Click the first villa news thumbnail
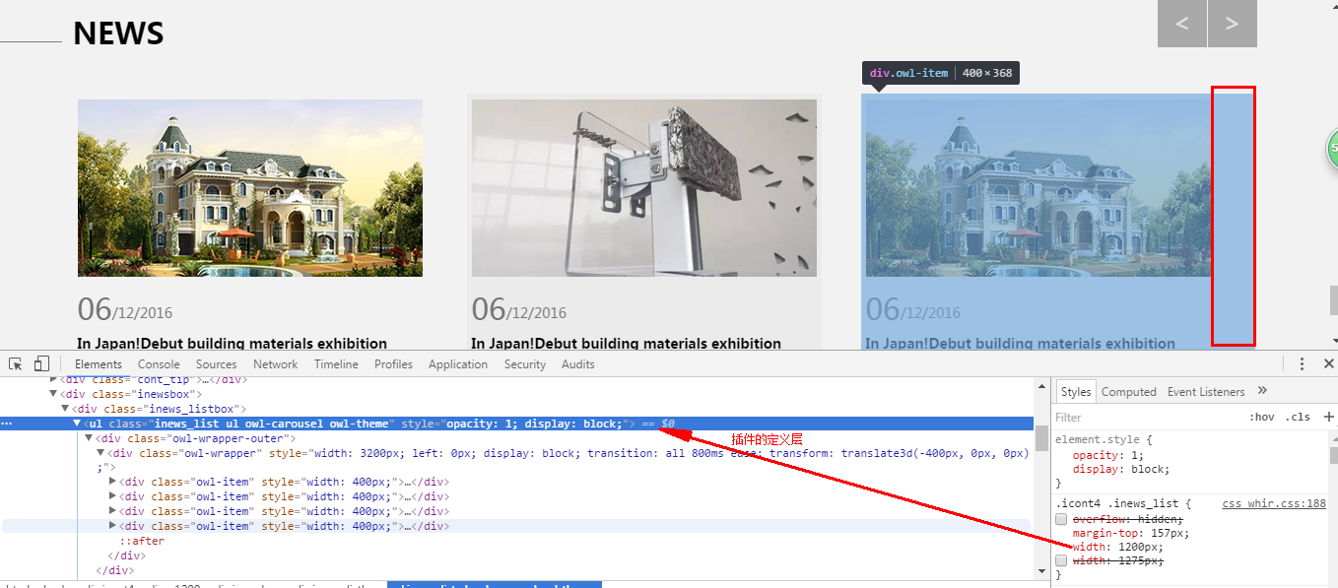Image resolution: width=1338 pixels, height=588 pixels. pos(250,188)
